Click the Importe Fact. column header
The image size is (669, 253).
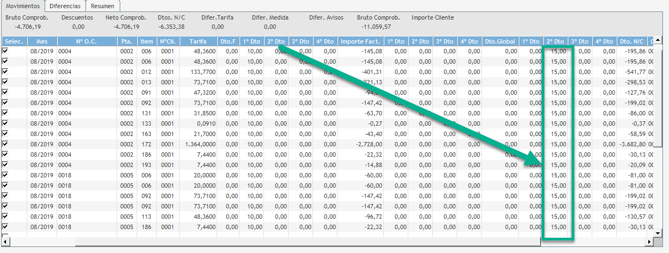pos(360,41)
